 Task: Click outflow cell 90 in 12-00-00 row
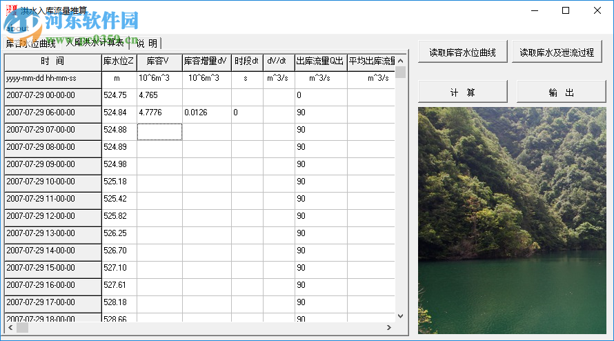tap(321, 217)
